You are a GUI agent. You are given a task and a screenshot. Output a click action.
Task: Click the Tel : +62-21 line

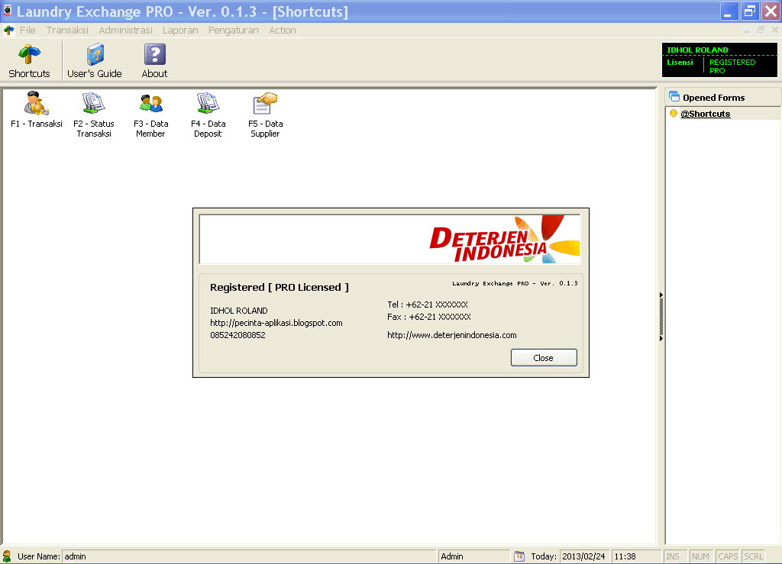[428, 305]
